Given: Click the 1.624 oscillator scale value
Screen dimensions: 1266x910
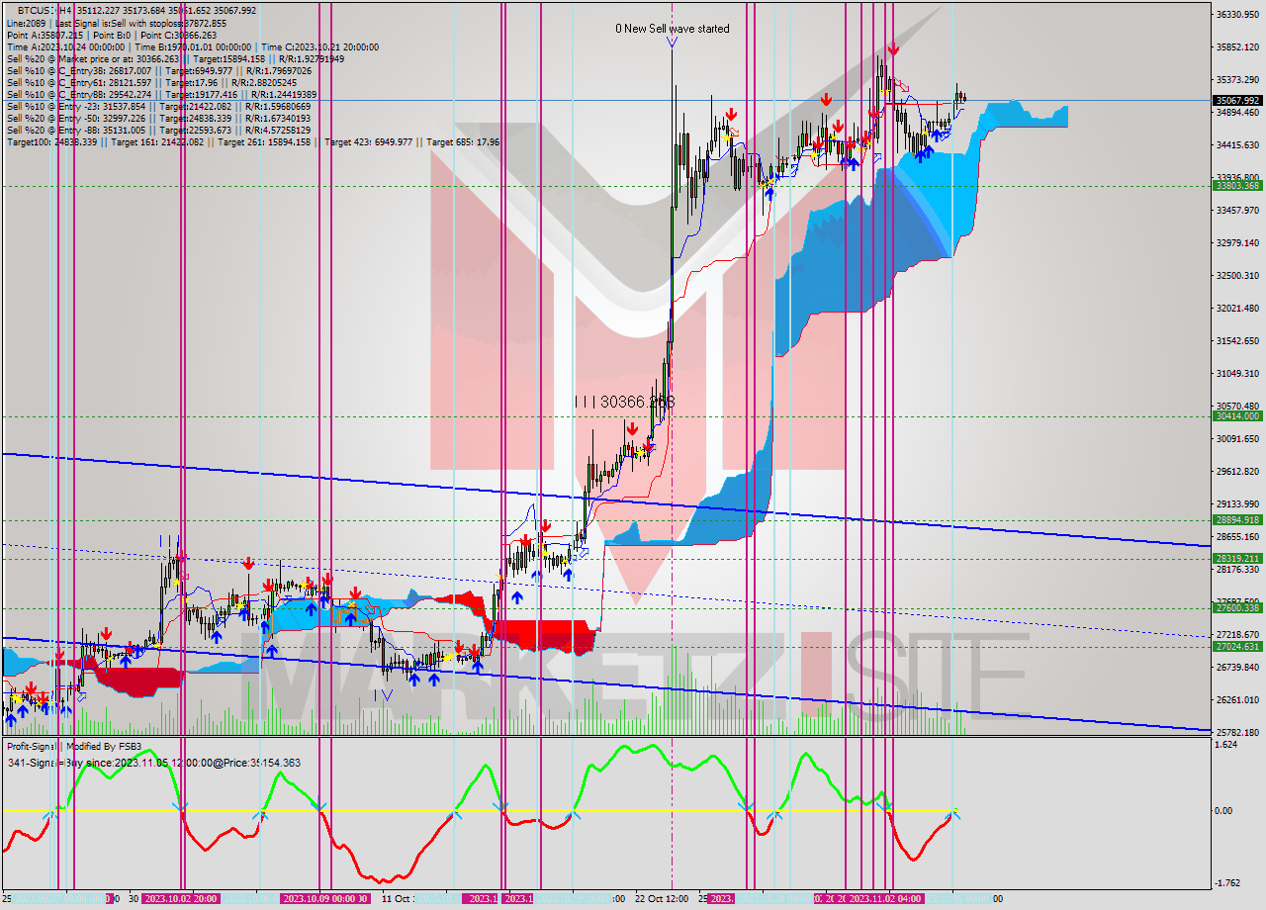Looking at the screenshot, I should [x=1226, y=745].
